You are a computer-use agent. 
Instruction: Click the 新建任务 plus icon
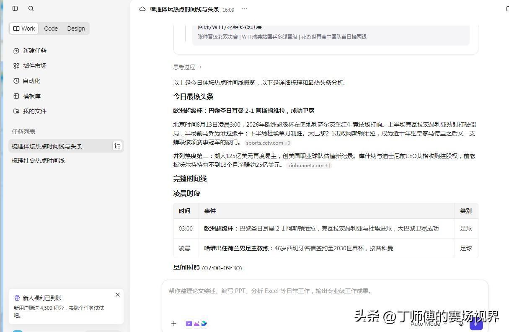[16, 51]
